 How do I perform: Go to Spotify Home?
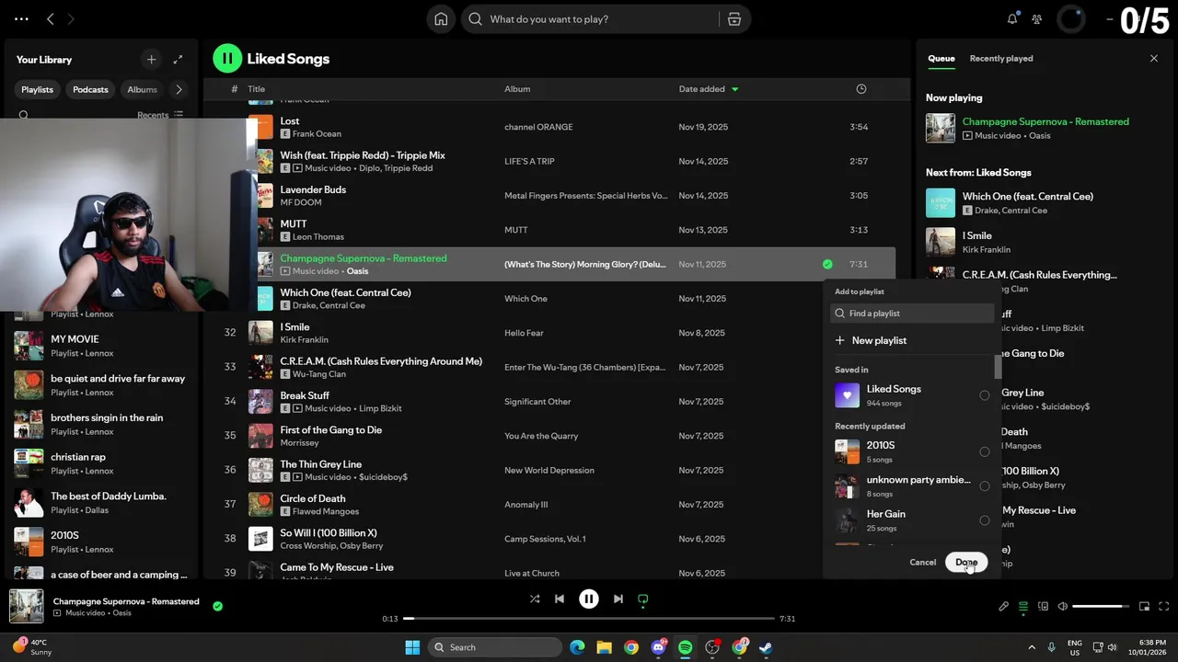click(x=441, y=19)
